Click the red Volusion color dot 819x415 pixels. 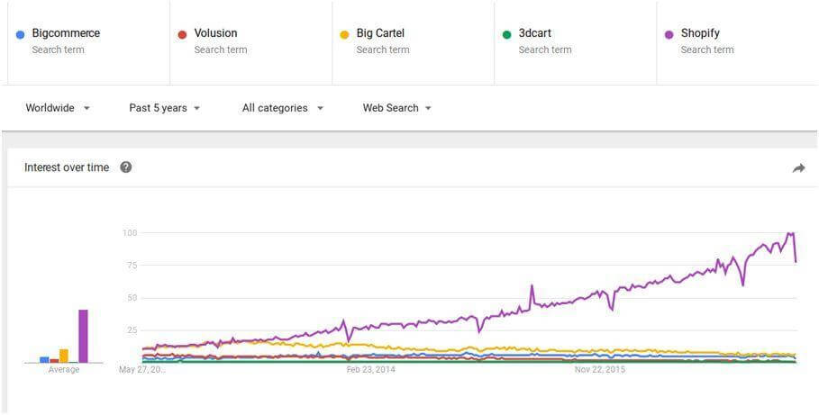(182, 35)
